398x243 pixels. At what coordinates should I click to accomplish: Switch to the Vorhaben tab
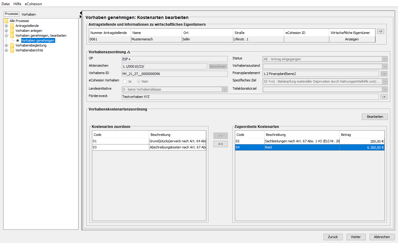[29, 14]
